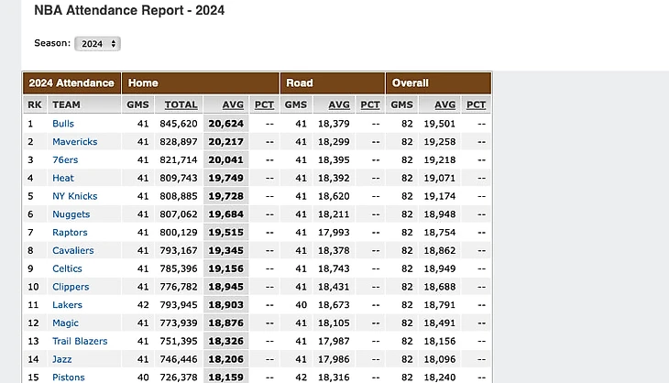Open the Raptors team link
This screenshot has width=669, height=383.
(71, 233)
